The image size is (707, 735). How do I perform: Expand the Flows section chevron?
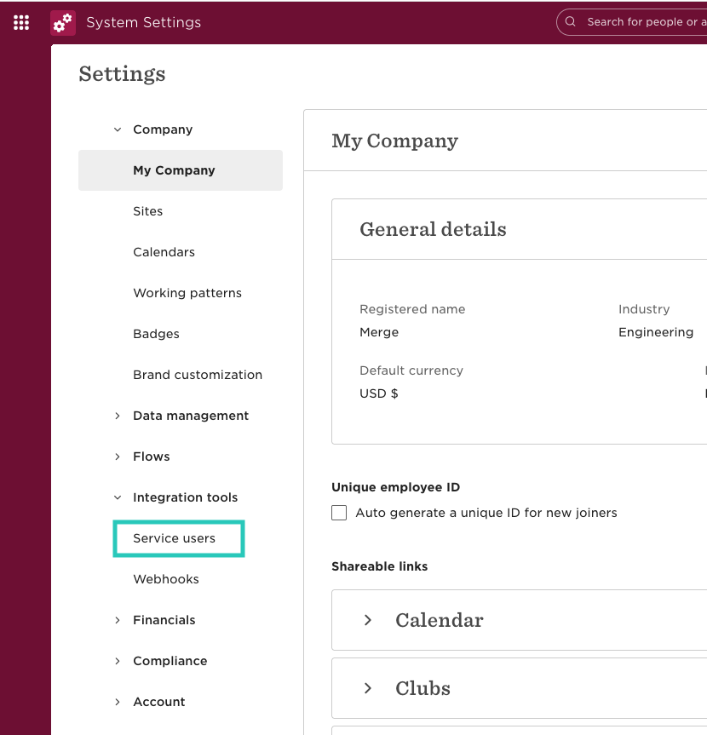pyautogui.click(x=118, y=457)
